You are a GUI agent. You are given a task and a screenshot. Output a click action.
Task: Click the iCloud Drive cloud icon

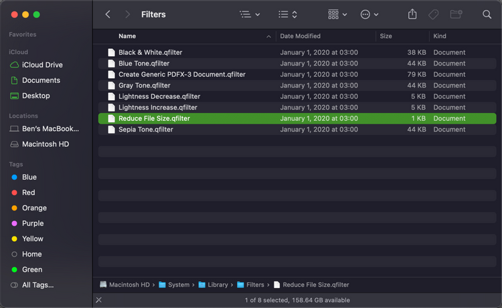click(15, 65)
